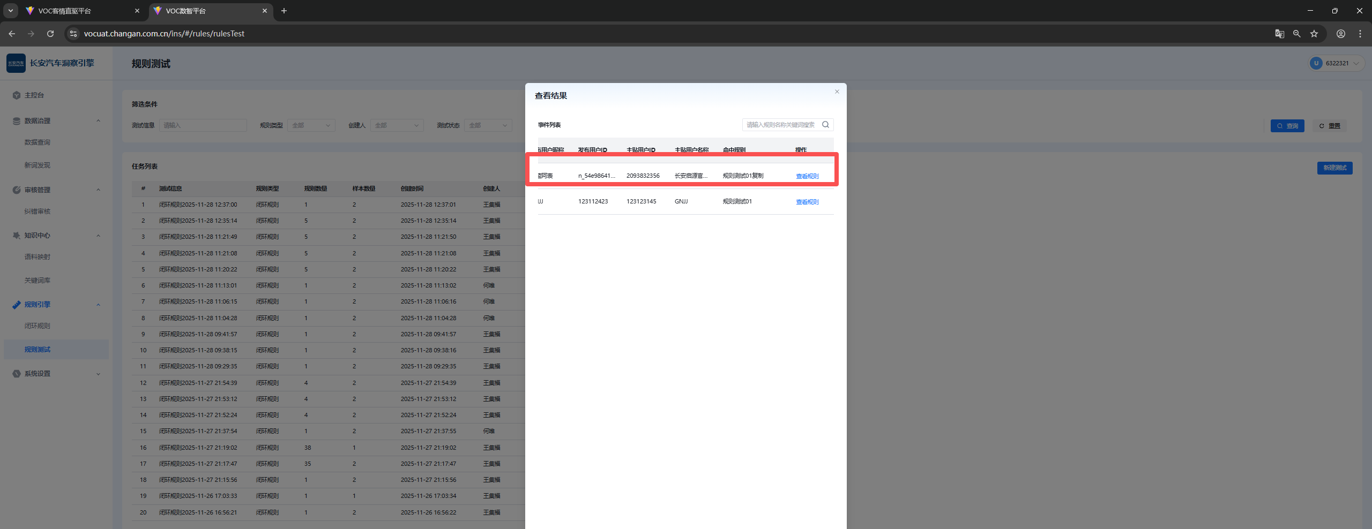
Task: Collapse the 数据治理 sidebar group
Action: pyautogui.click(x=98, y=121)
